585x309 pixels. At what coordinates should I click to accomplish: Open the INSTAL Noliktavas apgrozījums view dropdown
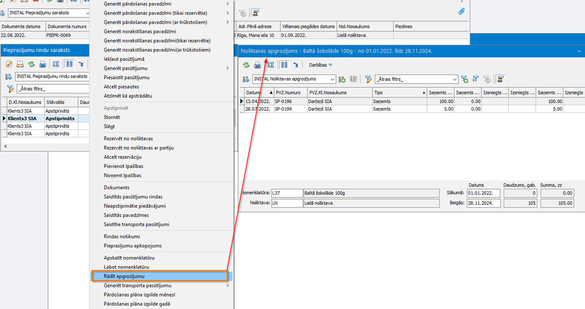point(331,80)
